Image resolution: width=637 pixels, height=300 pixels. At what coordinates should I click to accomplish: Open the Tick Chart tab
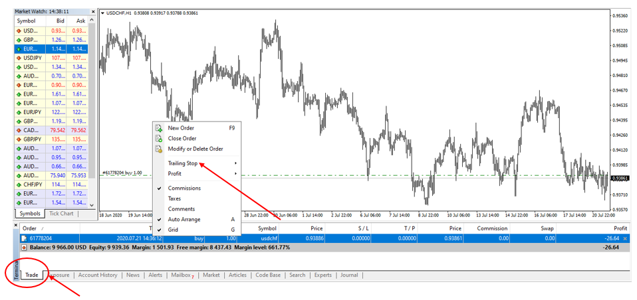(x=61, y=214)
